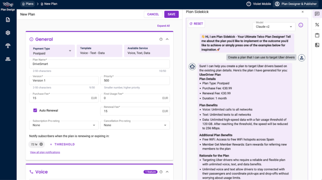Open Plan Designer & Publisher user menu
This screenshot has height=180, width=322.
point(295,4)
